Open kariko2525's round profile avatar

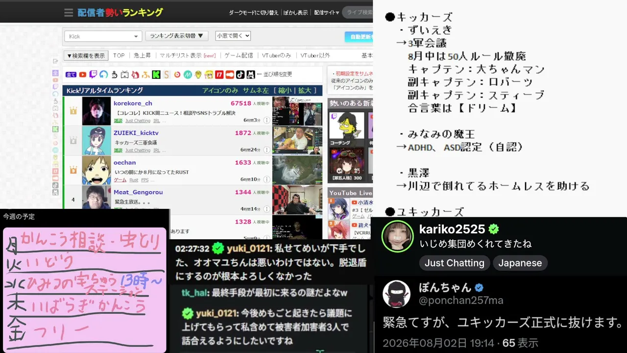click(x=398, y=236)
